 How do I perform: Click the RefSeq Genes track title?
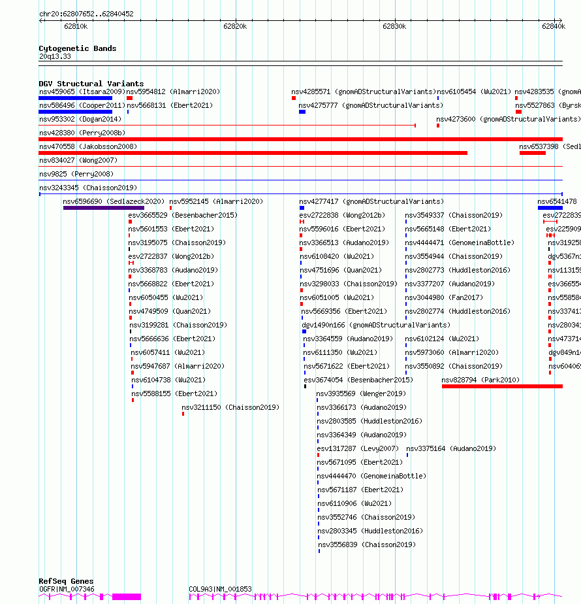66,581
